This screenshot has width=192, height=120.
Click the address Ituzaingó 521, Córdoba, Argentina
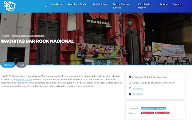[149, 77]
